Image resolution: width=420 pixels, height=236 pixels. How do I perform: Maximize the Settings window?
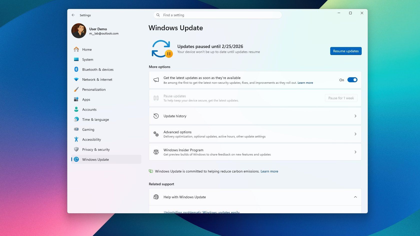350,13
